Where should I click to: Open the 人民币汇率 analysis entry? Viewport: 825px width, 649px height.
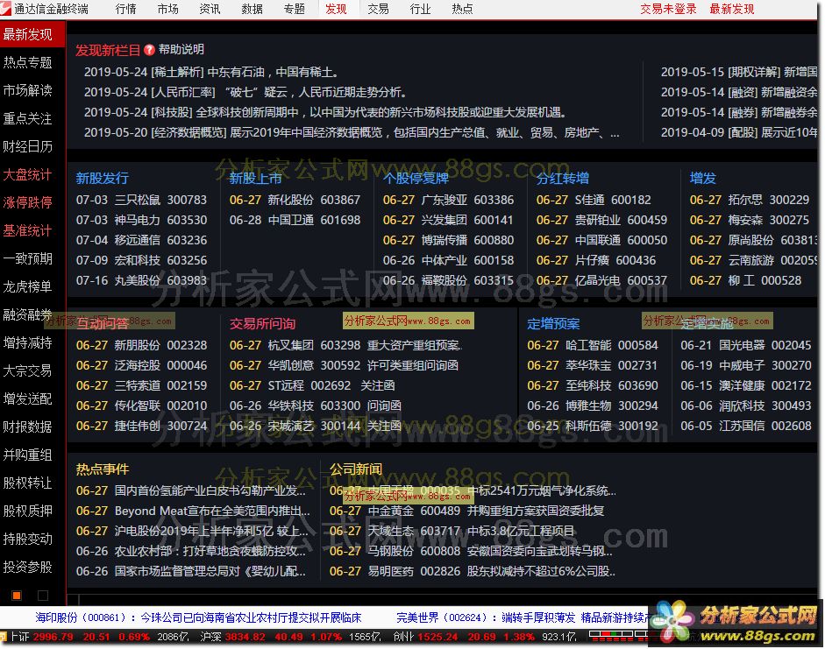tap(245, 92)
